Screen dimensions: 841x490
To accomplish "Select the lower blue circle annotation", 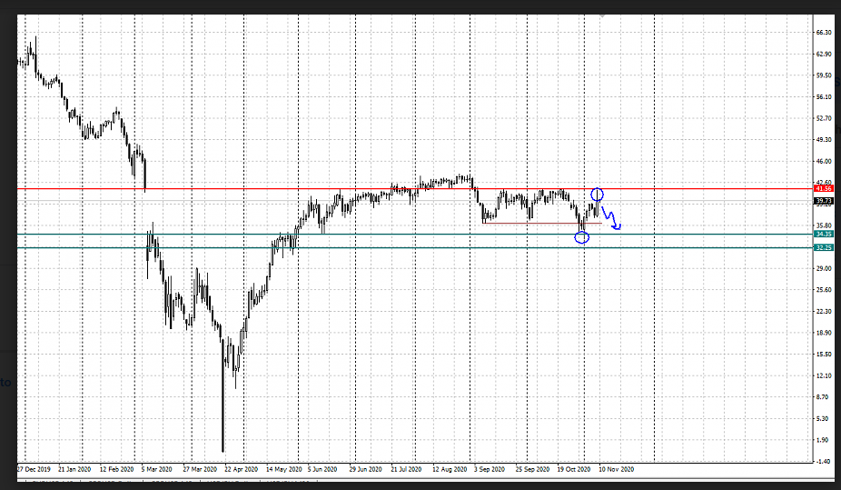I will click(x=582, y=237).
